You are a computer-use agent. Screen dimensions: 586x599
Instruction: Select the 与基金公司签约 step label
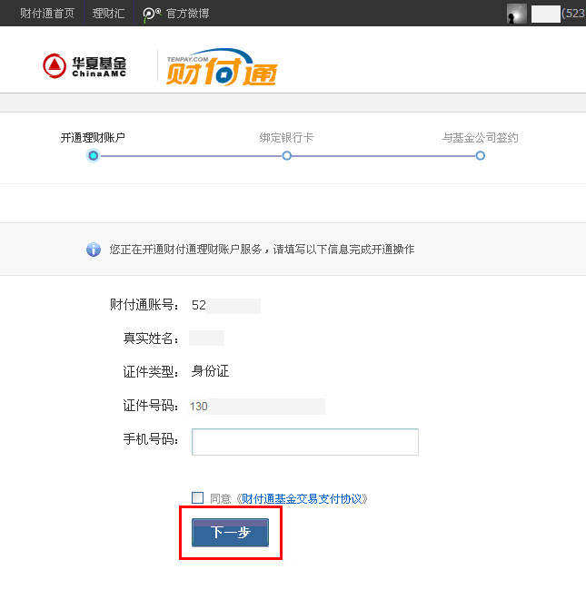[x=480, y=138]
